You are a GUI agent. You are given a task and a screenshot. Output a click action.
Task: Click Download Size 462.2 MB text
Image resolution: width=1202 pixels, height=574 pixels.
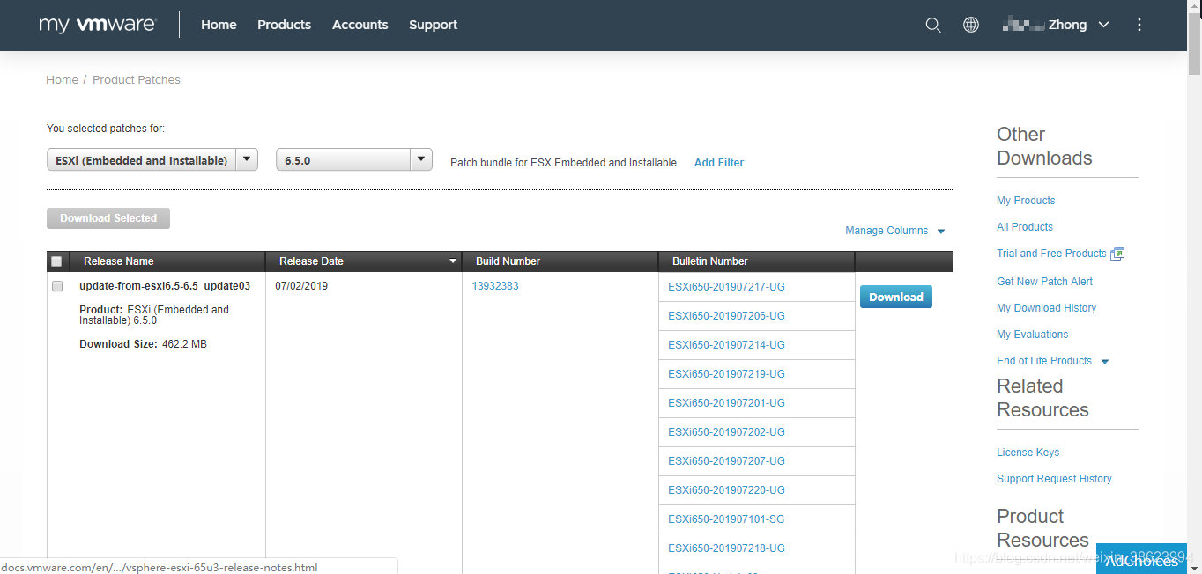[143, 344]
